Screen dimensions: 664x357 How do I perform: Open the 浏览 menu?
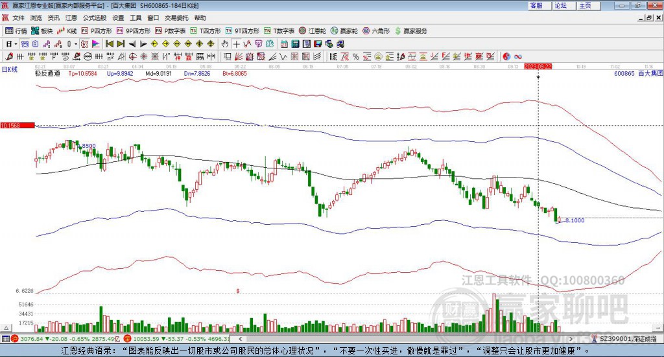pos(36,17)
